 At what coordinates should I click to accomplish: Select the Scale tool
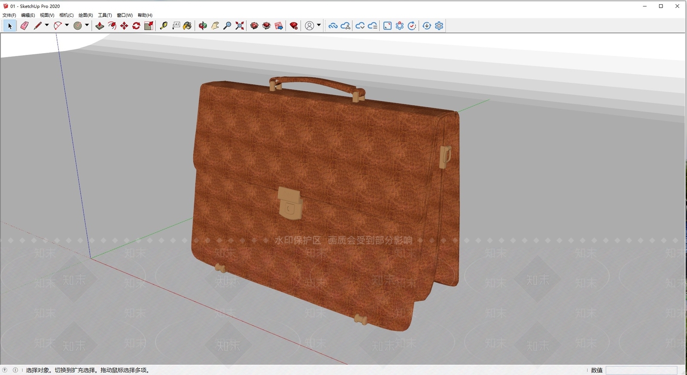[x=149, y=26]
